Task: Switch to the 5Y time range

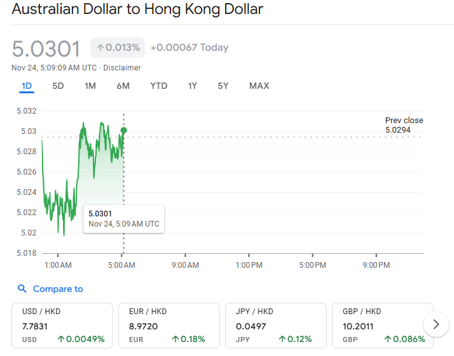Action: point(223,86)
